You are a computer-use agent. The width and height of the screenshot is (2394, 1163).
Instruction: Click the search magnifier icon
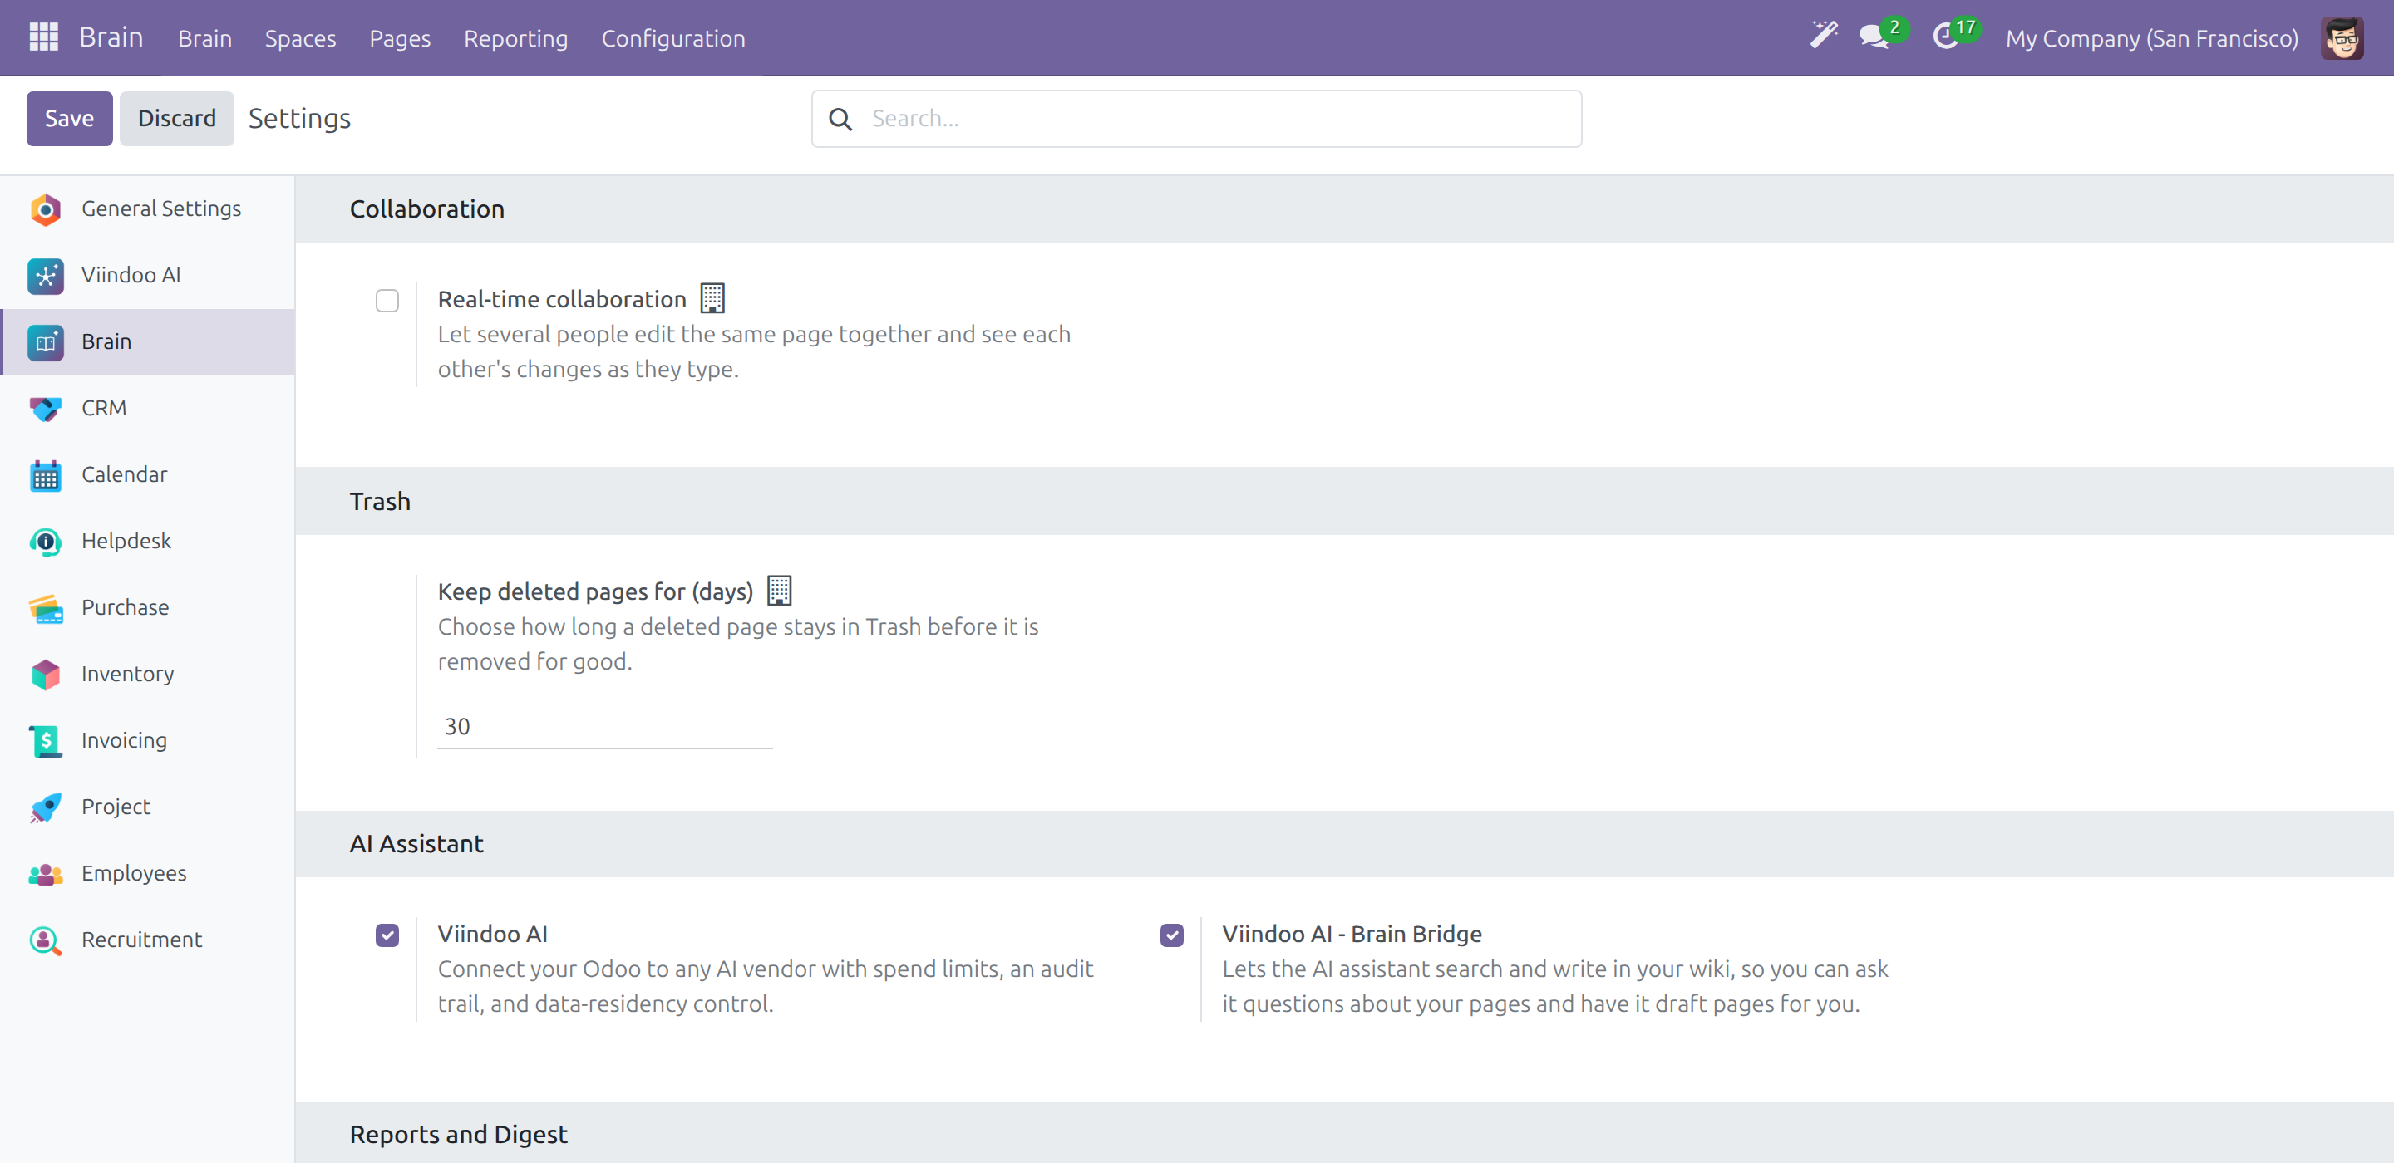[x=840, y=119]
